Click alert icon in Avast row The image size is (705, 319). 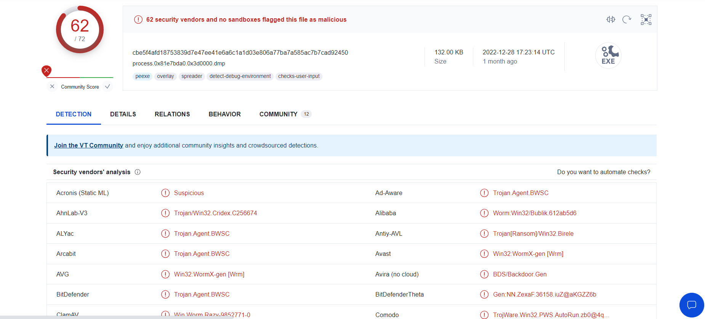pos(484,254)
